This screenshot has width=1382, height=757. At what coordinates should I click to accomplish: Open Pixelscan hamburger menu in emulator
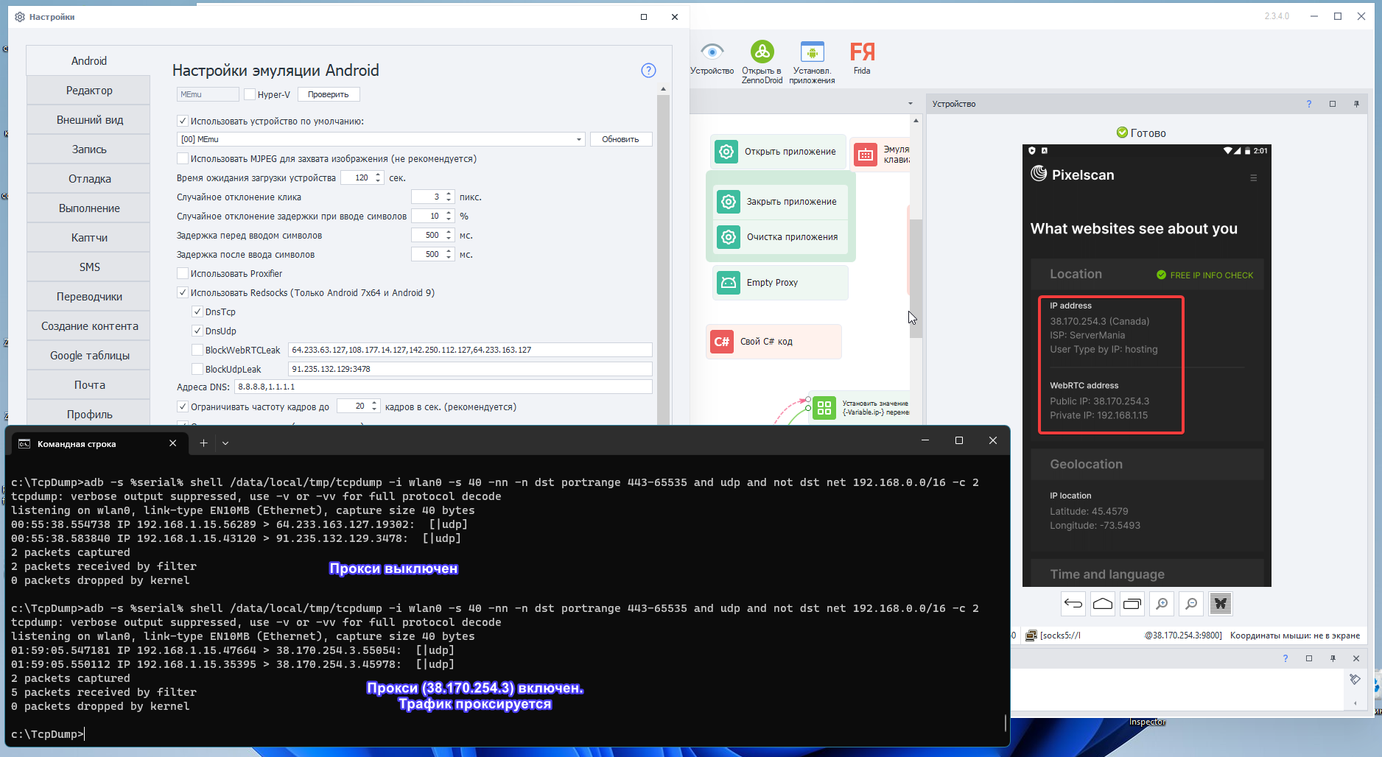pos(1253,177)
